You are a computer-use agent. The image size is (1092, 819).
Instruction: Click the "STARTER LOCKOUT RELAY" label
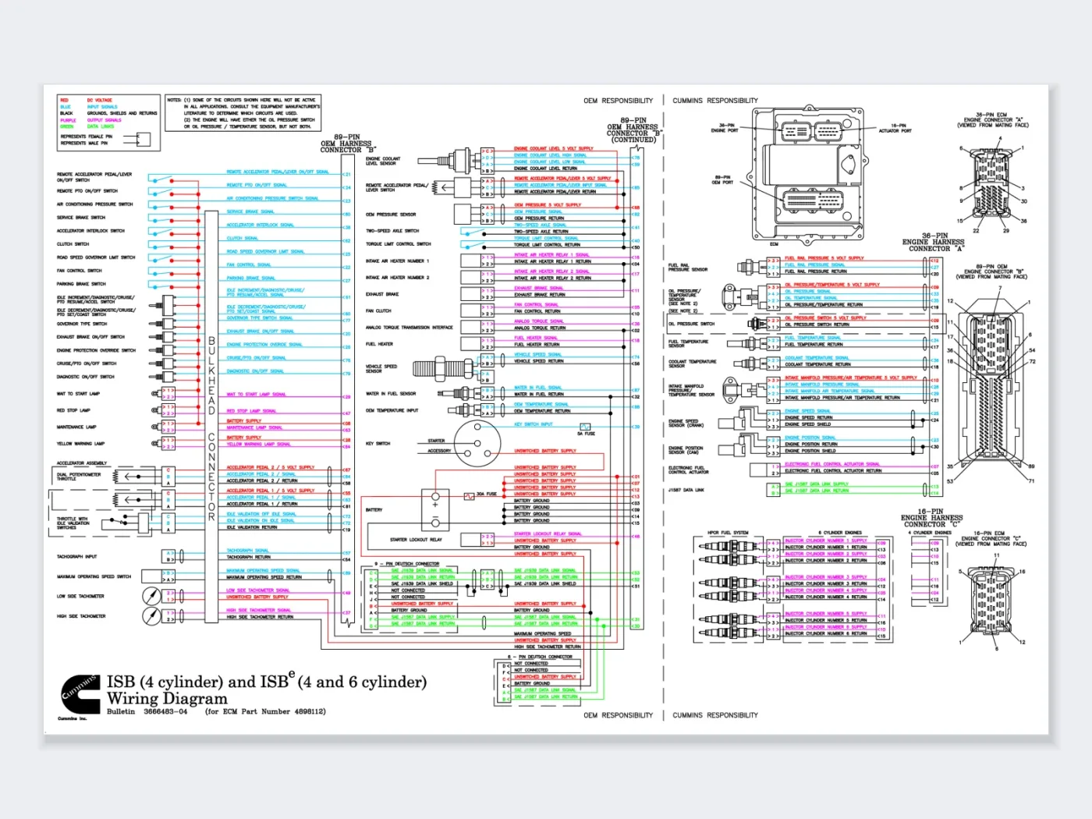(x=416, y=540)
